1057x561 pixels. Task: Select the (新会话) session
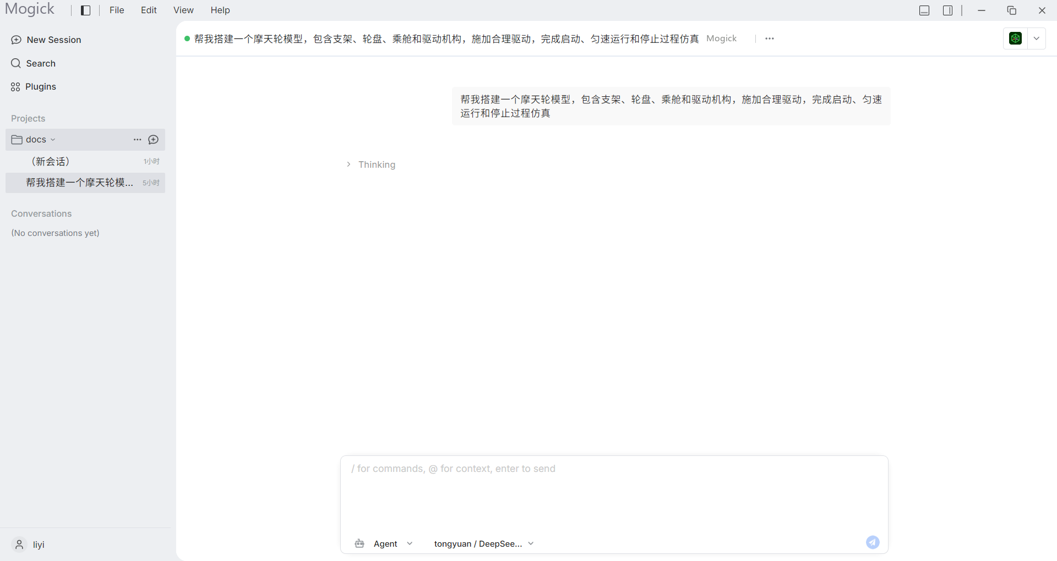click(85, 161)
